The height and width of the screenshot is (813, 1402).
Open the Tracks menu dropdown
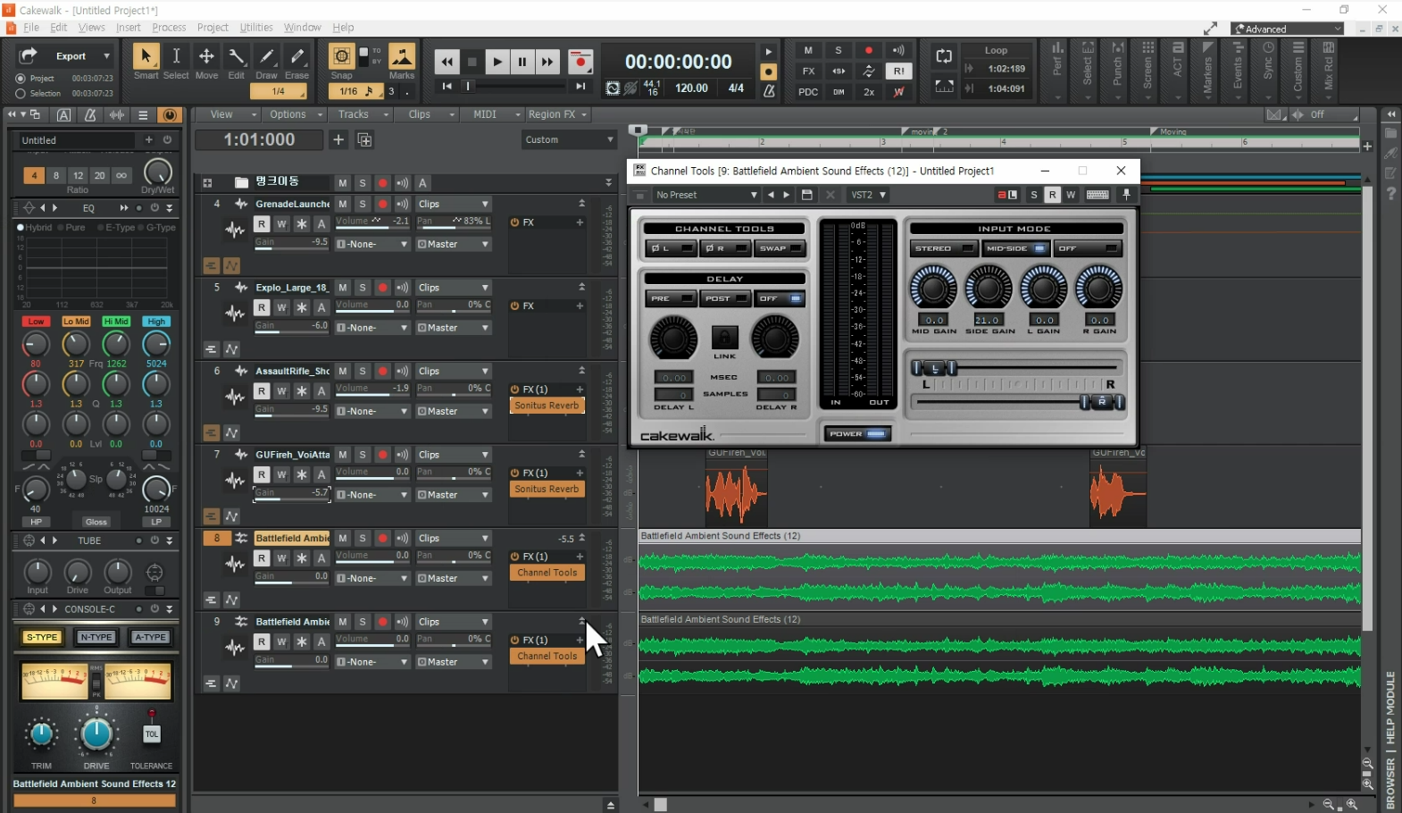[360, 114]
